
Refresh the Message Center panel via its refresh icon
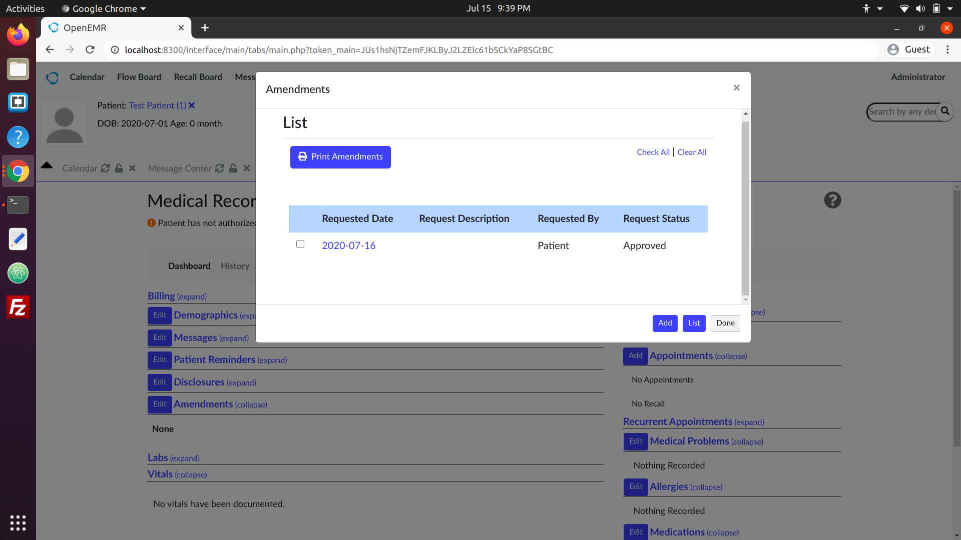click(220, 168)
